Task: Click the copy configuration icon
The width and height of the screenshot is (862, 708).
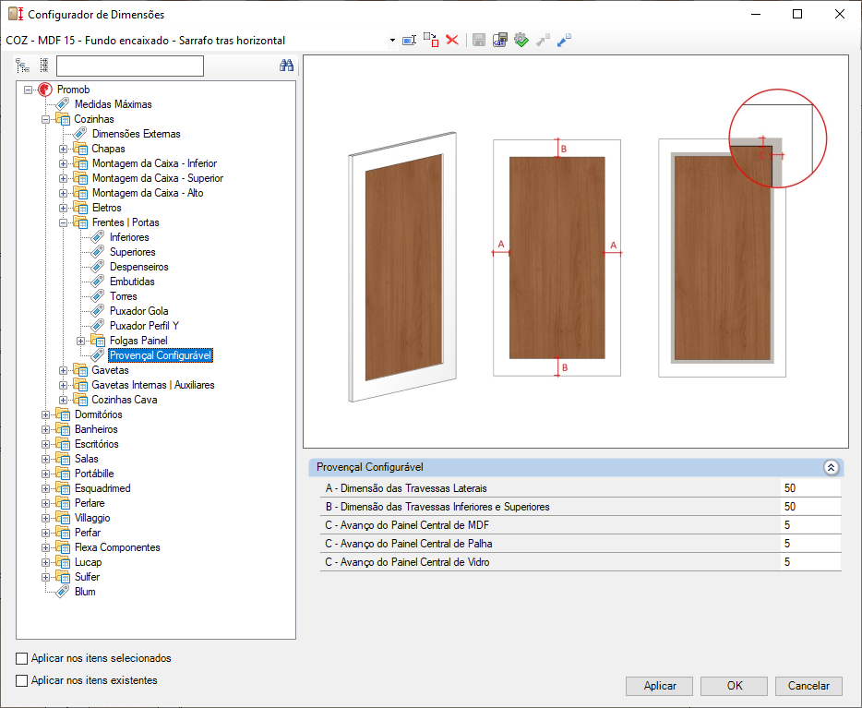Action: [431, 40]
